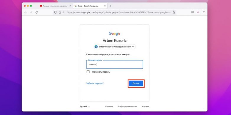Click the padlock site security icon
Viewport: 231px width, 115px height.
coord(60,12)
